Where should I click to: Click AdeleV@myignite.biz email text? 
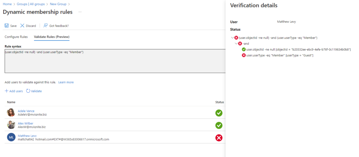[x=32, y=114]
